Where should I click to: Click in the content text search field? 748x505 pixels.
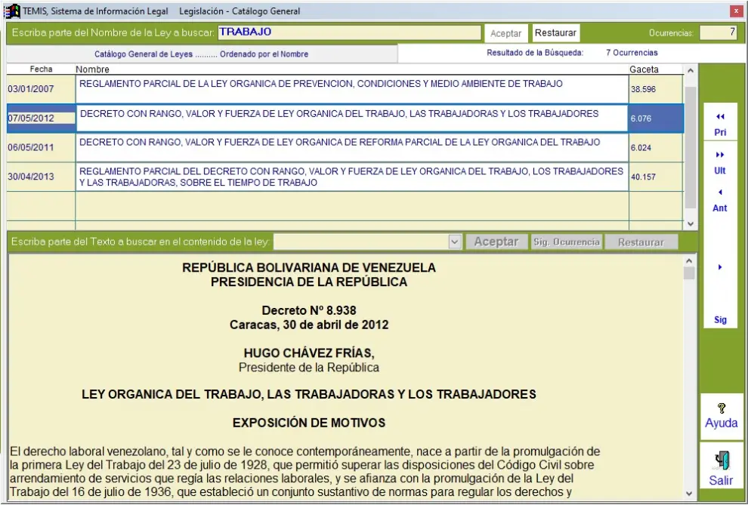tap(360, 242)
